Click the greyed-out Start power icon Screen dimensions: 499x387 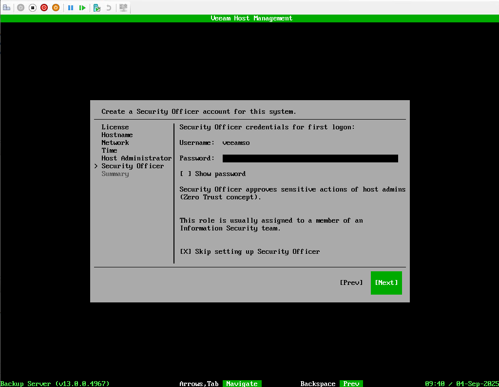[x=20, y=8]
